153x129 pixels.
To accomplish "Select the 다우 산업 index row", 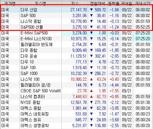I will (76, 10).
